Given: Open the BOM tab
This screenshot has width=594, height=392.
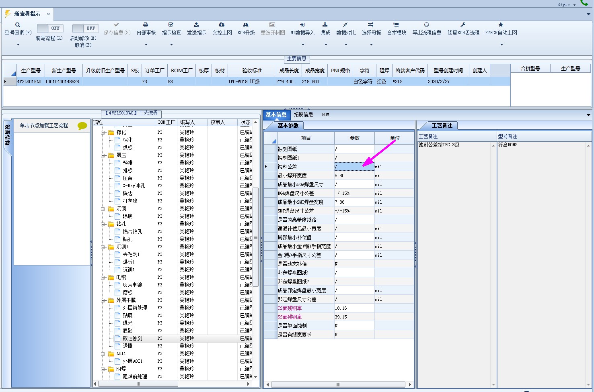Looking at the screenshot, I should click(325, 115).
